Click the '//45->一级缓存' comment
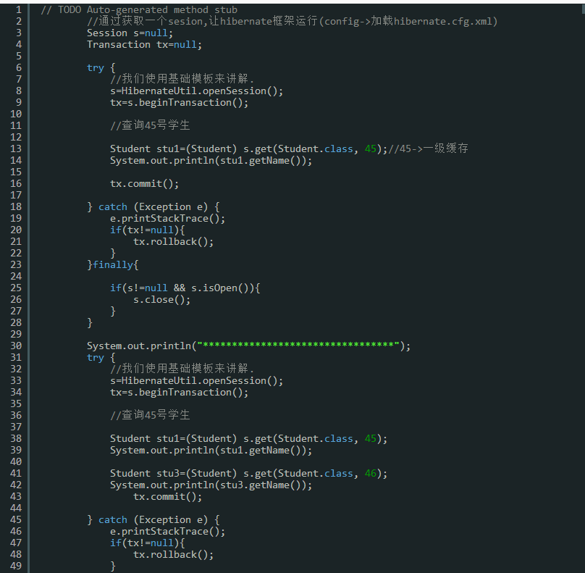Screen dimensions: 585x573 point(429,149)
